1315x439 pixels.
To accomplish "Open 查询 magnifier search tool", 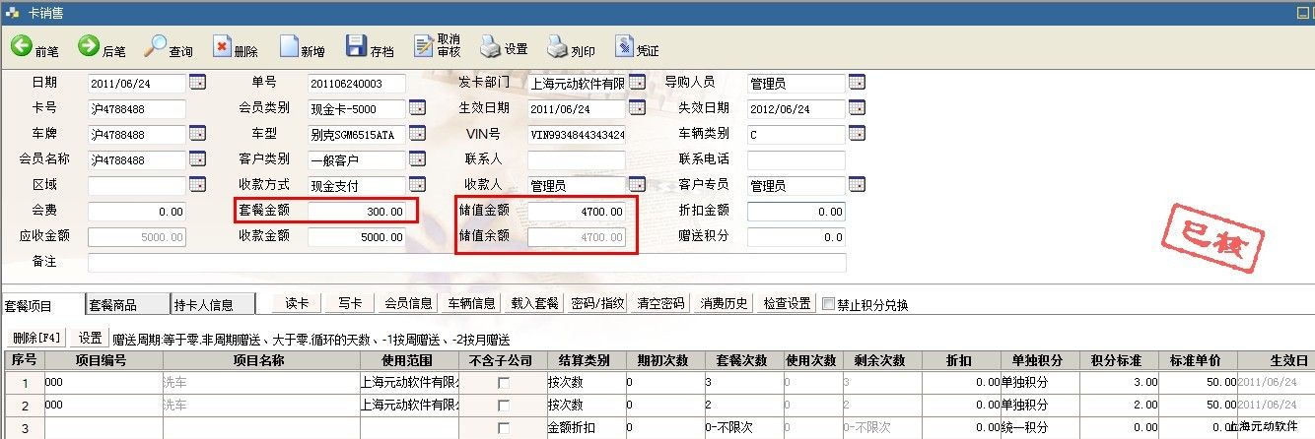I will [x=156, y=46].
